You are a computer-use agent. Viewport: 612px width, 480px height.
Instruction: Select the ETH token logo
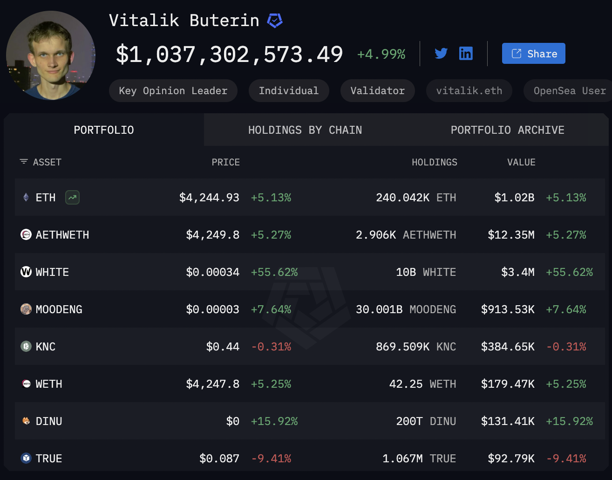pyautogui.click(x=26, y=197)
